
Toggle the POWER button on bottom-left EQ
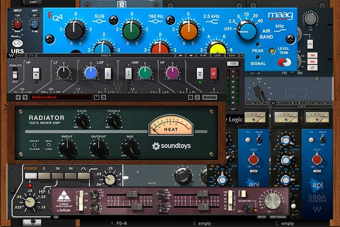(31, 176)
